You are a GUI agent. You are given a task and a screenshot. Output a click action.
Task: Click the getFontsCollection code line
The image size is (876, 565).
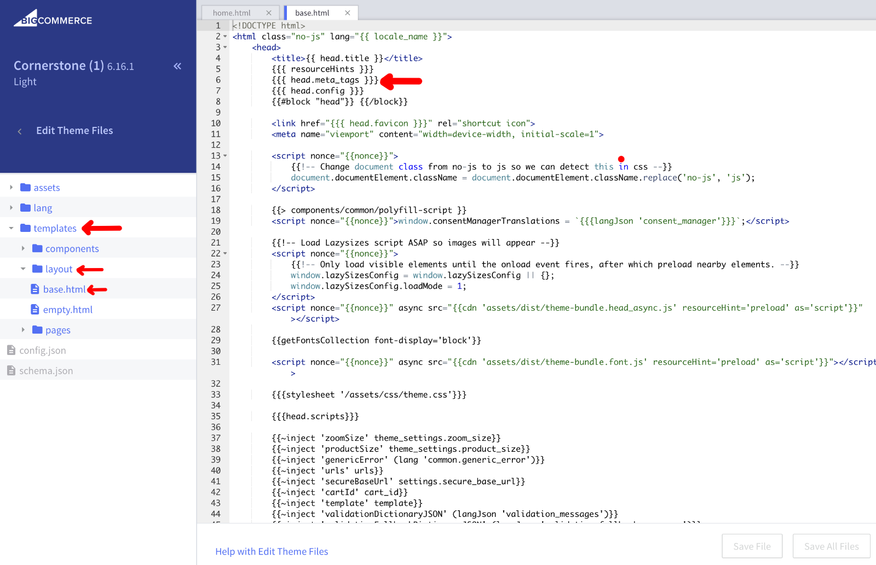point(376,340)
